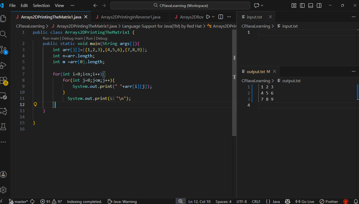Open the Selection menu
The image size is (359, 204).
pyautogui.click(x=41, y=5)
